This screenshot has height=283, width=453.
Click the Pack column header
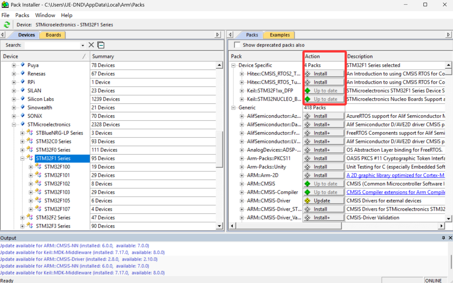tap(266, 56)
